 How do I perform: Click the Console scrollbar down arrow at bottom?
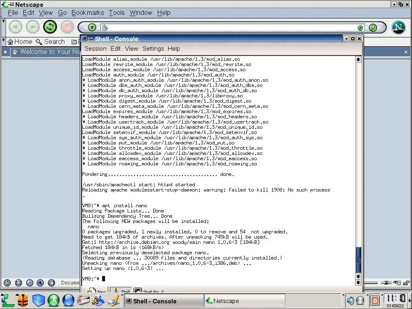[x=358, y=283]
